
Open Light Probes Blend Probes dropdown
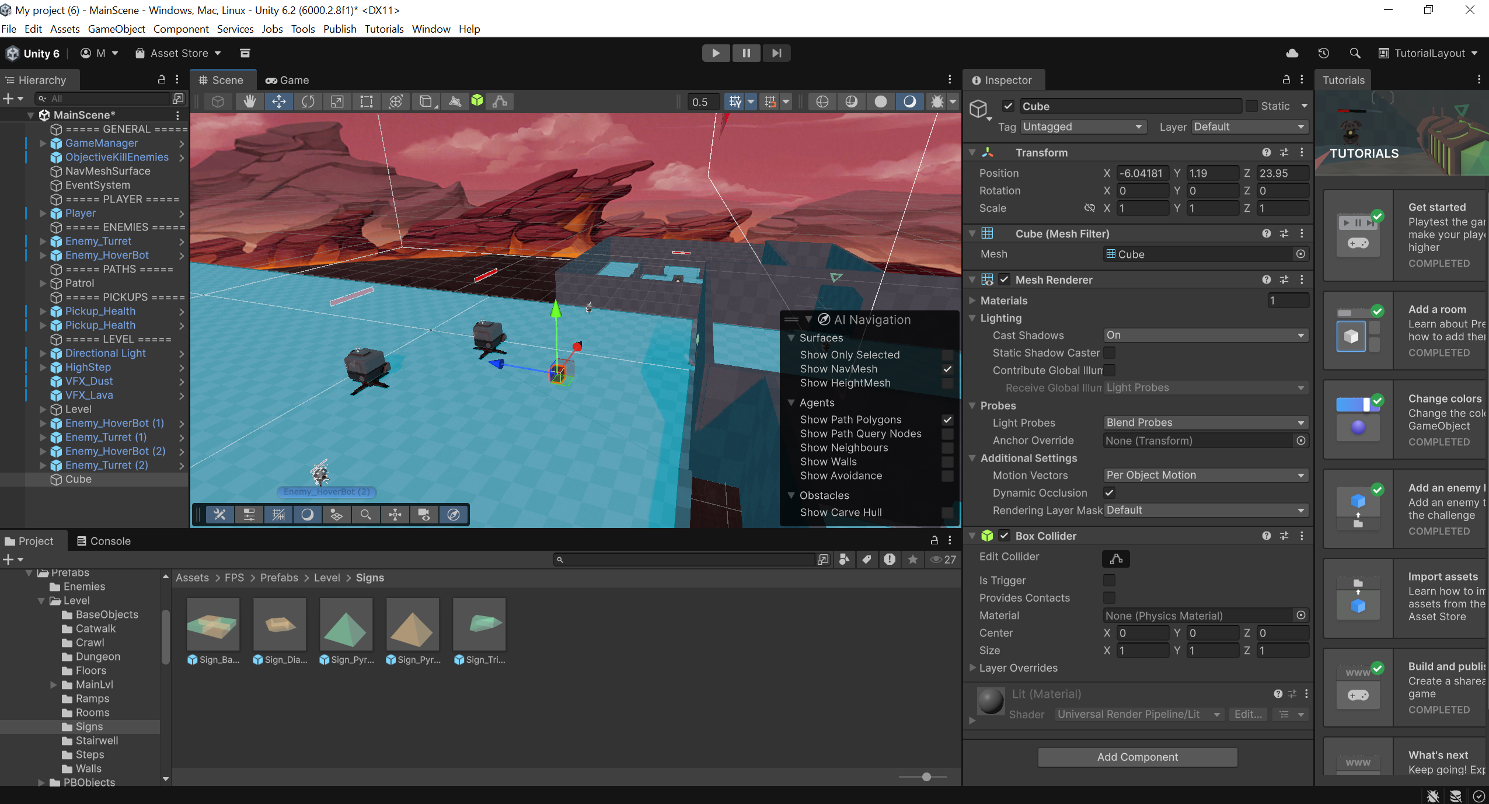1206,422
